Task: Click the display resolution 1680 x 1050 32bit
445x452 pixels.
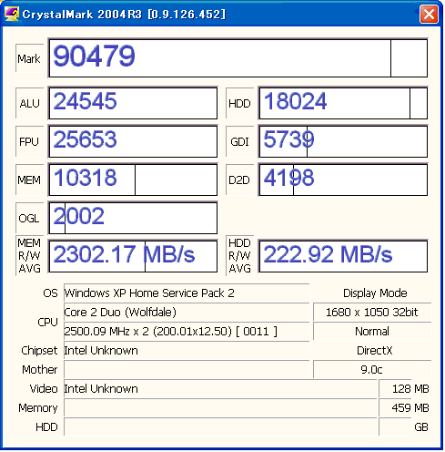Action: point(372,312)
